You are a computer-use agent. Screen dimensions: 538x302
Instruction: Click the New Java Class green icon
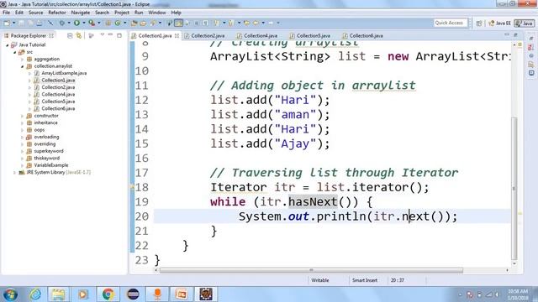pos(118,23)
